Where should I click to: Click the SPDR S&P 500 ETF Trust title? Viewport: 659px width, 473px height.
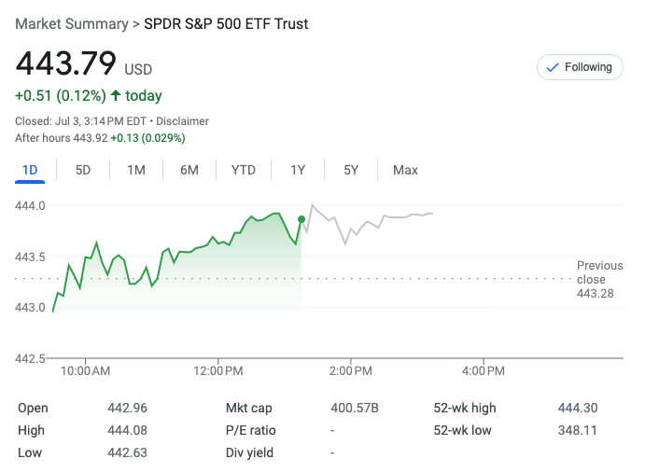[226, 23]
